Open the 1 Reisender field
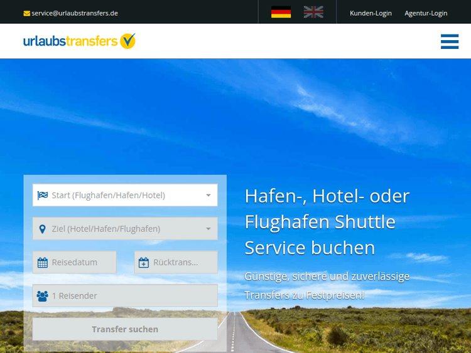This screenshot has height=353, width=471. tap(125, 296)
